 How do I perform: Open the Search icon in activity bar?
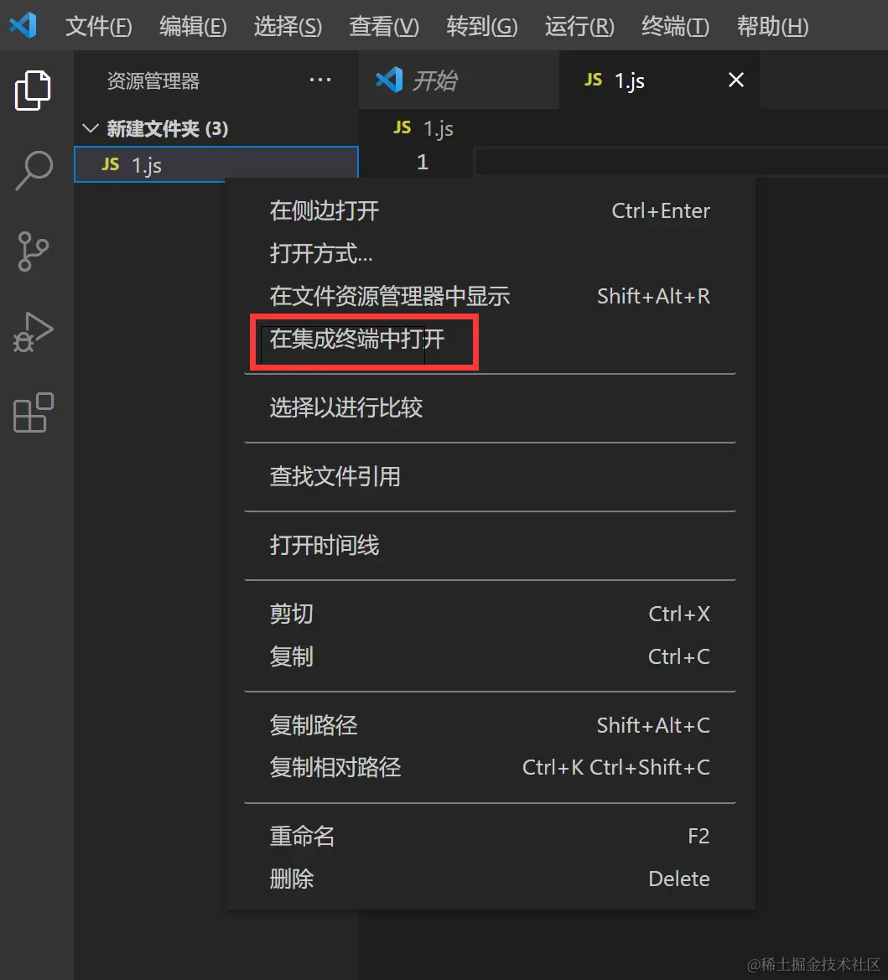(32, 170)
